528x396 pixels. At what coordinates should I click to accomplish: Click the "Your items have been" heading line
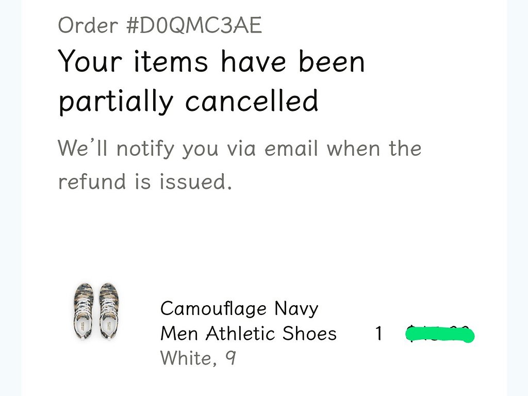(x=211, y=61)
